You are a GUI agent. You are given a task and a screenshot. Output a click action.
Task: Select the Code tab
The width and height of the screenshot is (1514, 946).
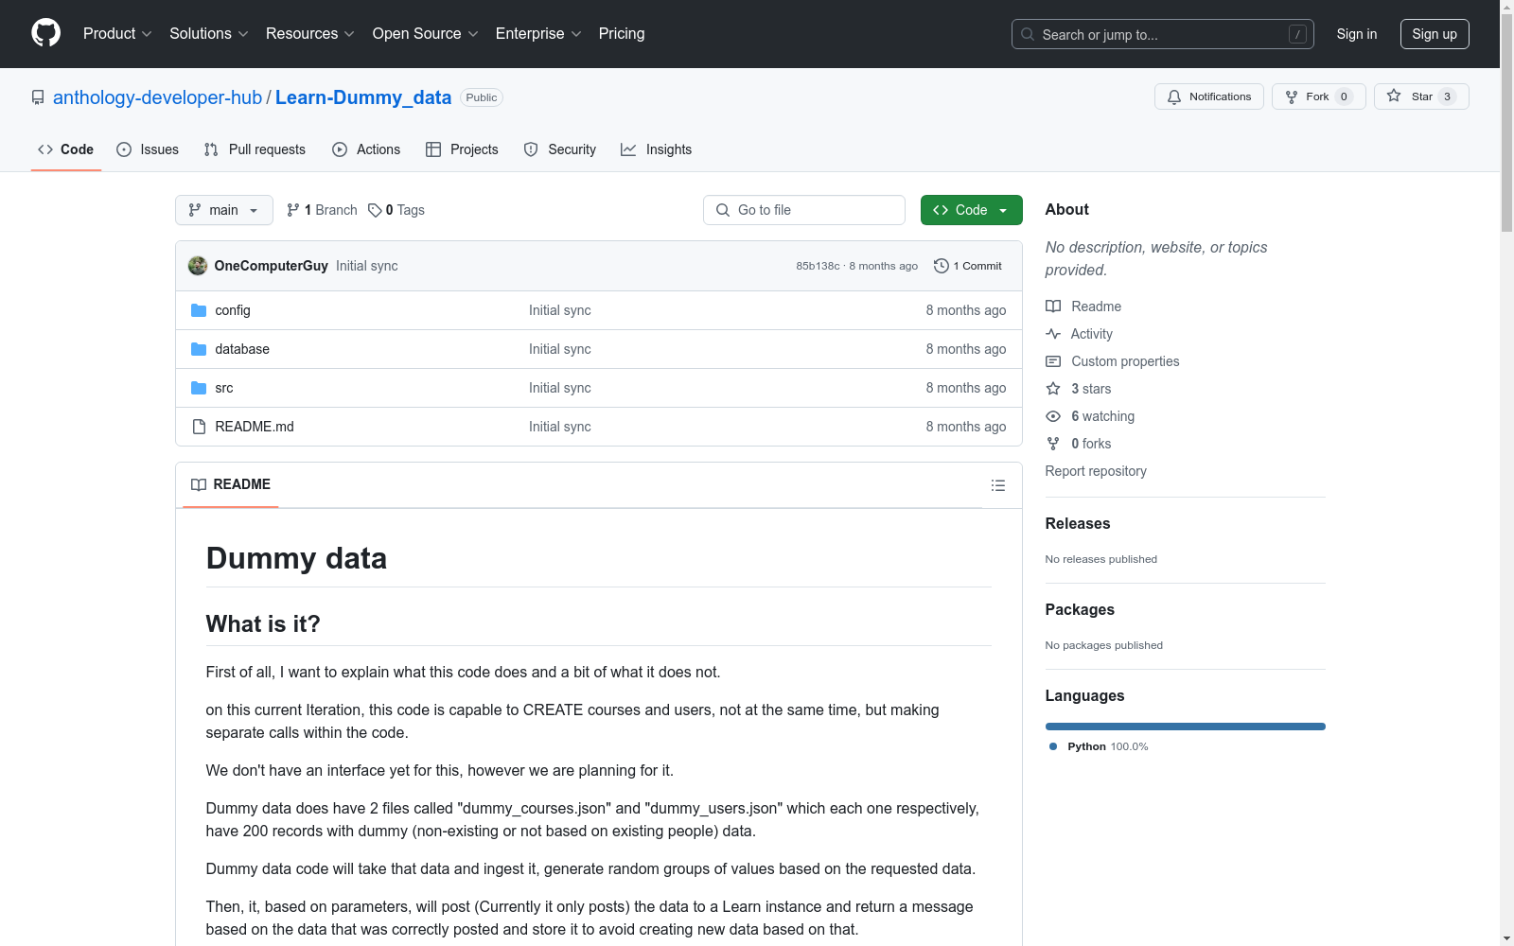(66, 149)
